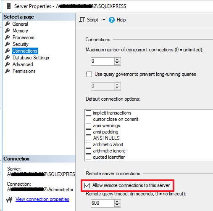213x211 pixels.
Task: Decrease remote query timeout with down arrow
Action: (x=117, y=205)
